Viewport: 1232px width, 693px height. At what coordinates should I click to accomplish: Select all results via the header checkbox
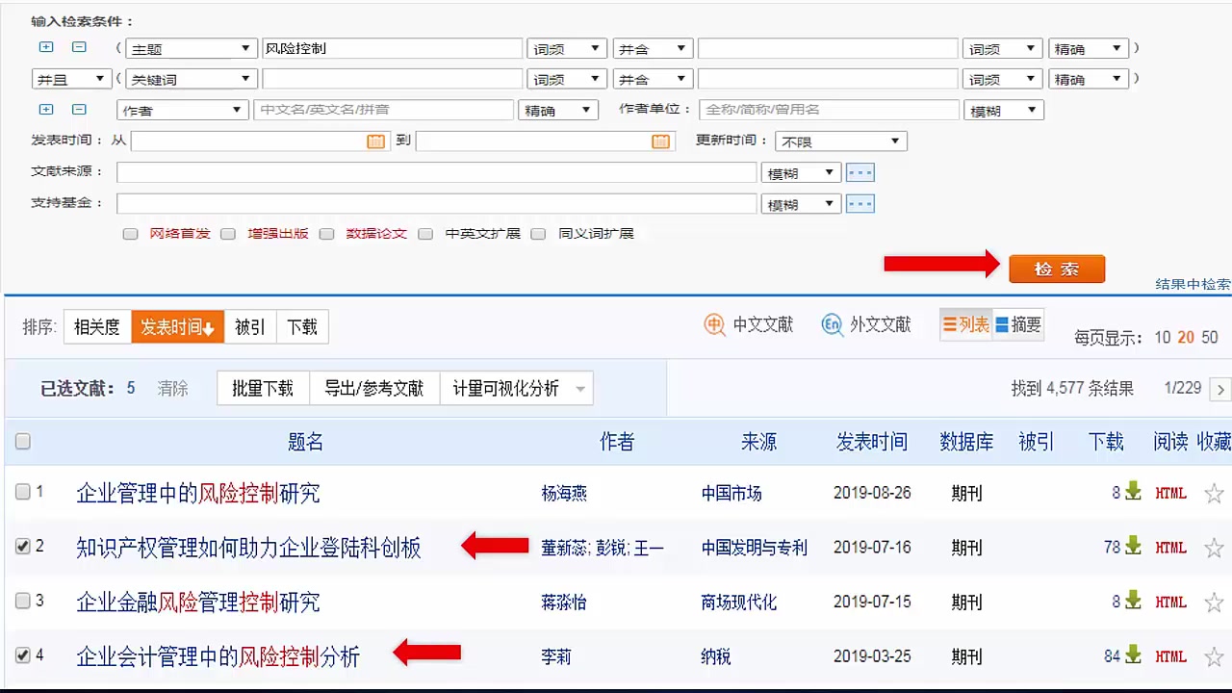click(21, 440)
